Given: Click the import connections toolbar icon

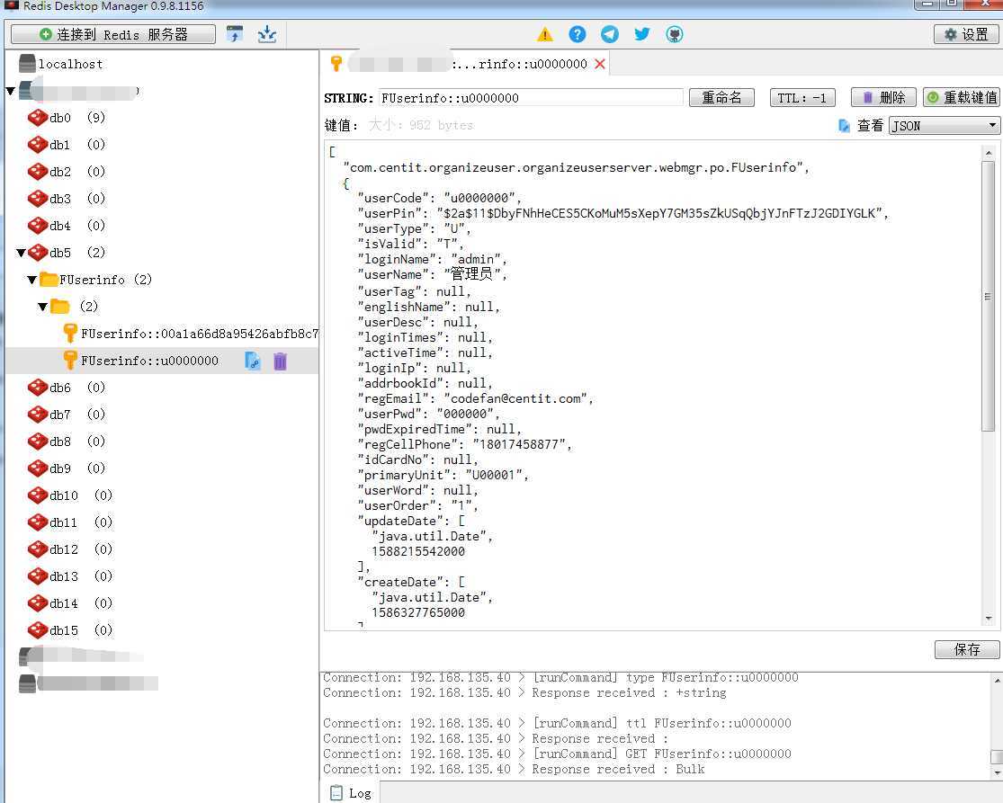Looking at the screenshot, I should pos(235,34).
